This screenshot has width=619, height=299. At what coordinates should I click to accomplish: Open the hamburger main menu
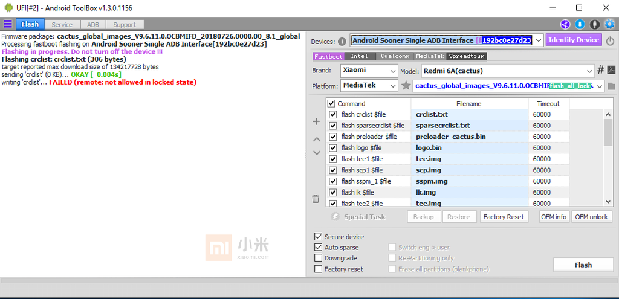(x=8, y=24)
